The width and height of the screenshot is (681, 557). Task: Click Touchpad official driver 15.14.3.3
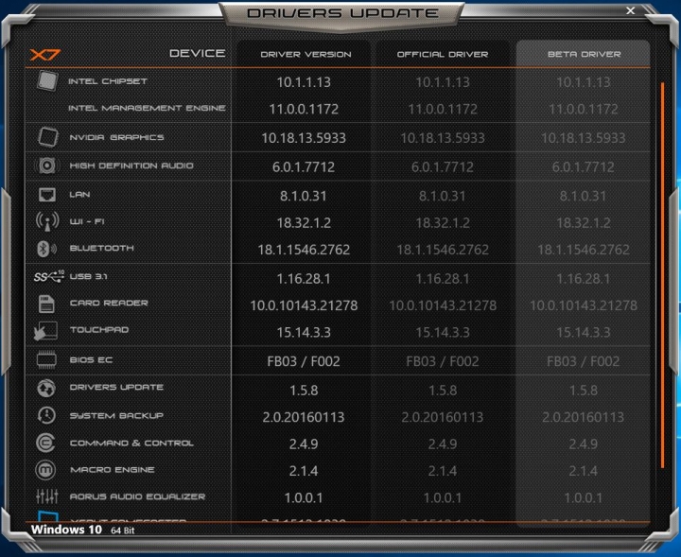point(443,333)
